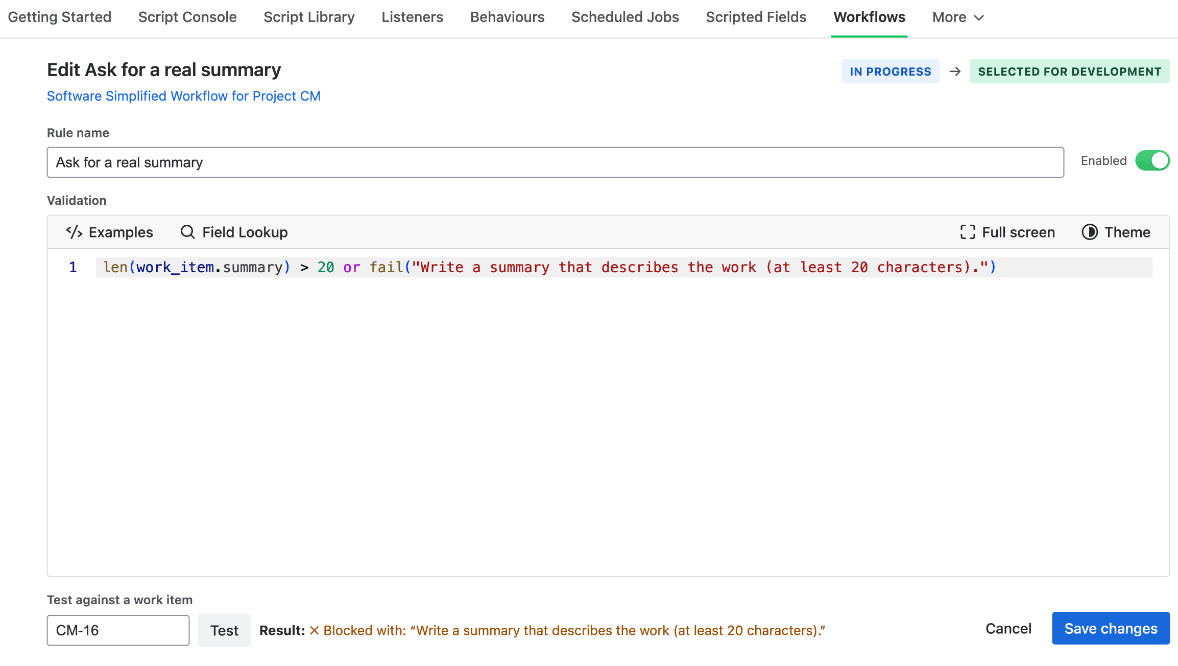Open the Examples code snippets
This screenshot has height=666, width=1178.
click(x=109, y=232)
